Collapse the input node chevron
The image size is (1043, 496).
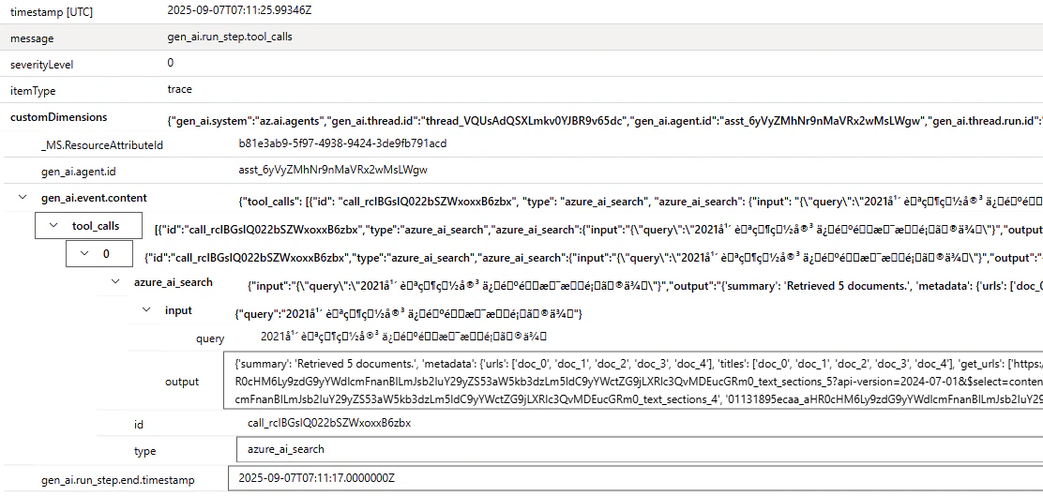tap(147, 309)
